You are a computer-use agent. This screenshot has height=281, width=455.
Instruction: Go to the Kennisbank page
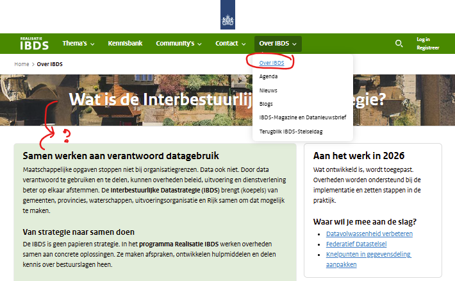[x=125, y=44]
